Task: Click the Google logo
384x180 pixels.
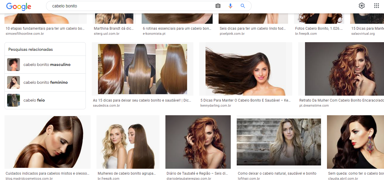Action: (18, 6)
